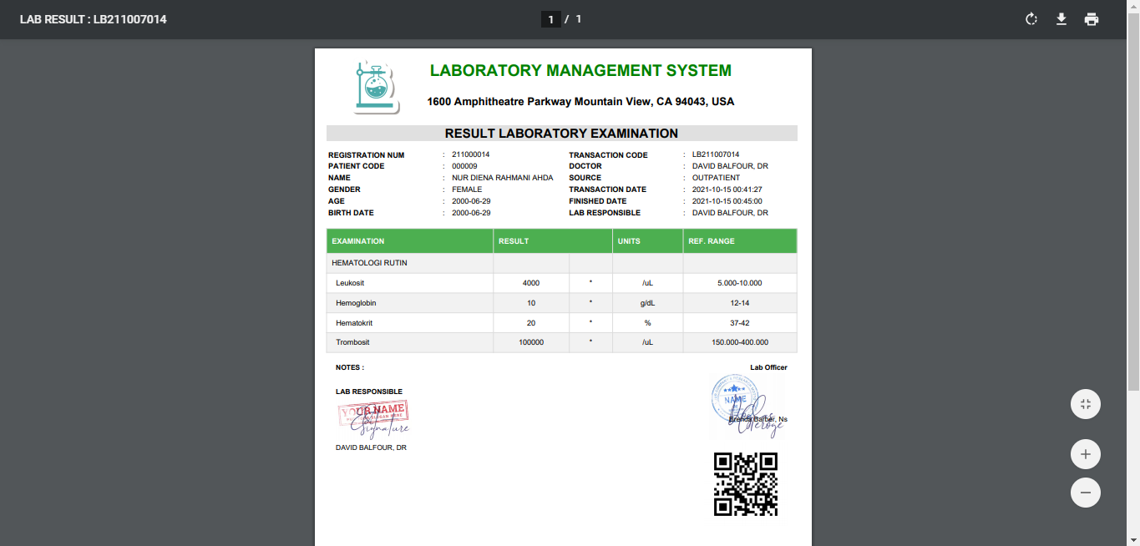Click the EXAMINATION column header
Image resolution: width=1140 pixels, height=546 pixels.
[357, 240]
